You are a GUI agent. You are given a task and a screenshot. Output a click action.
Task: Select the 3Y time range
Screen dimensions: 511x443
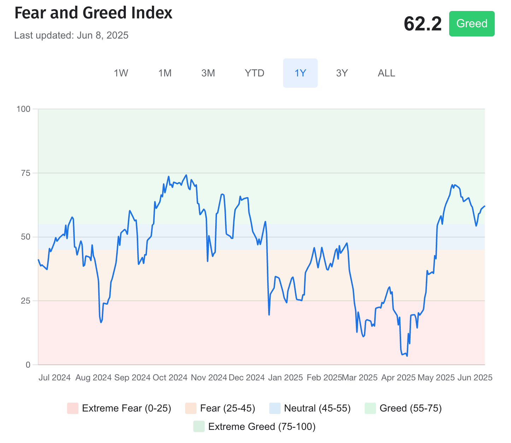(x=341, y=73)
